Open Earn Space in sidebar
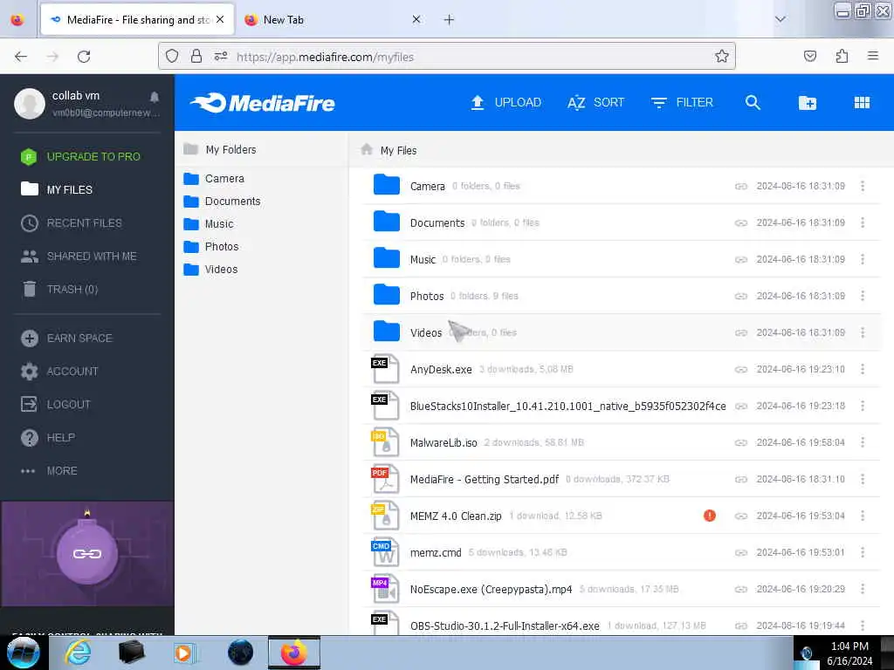Image resolution: width=894 pixels, height=670 pixels. point(66,338)
